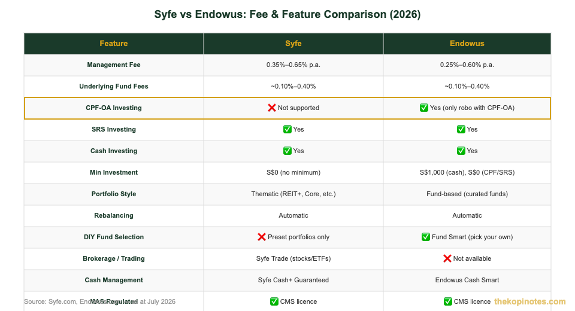Select the Rebalancing row label
Viewport: 575px width, 311px height.
[x=114, y=215]
